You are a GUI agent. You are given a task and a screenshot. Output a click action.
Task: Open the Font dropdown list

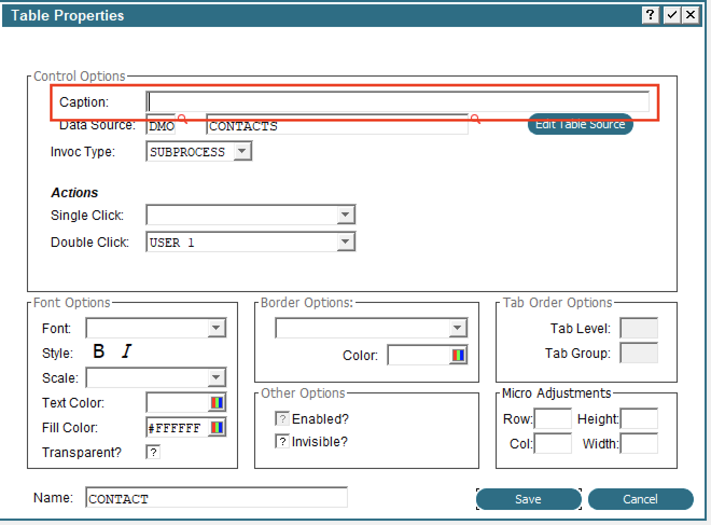[x=216, y=328]
